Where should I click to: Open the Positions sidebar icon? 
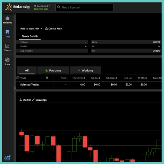coord(7,20)
